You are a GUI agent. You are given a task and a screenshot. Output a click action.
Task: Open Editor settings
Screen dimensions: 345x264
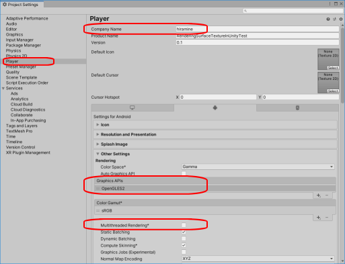coord(11,29)
